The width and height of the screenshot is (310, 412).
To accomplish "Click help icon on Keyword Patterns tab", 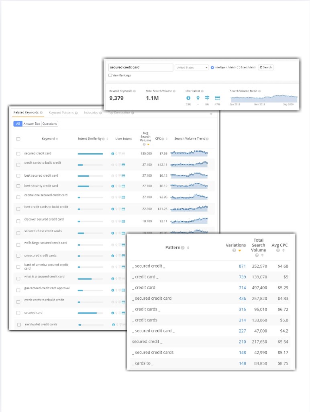I will 76,113.
